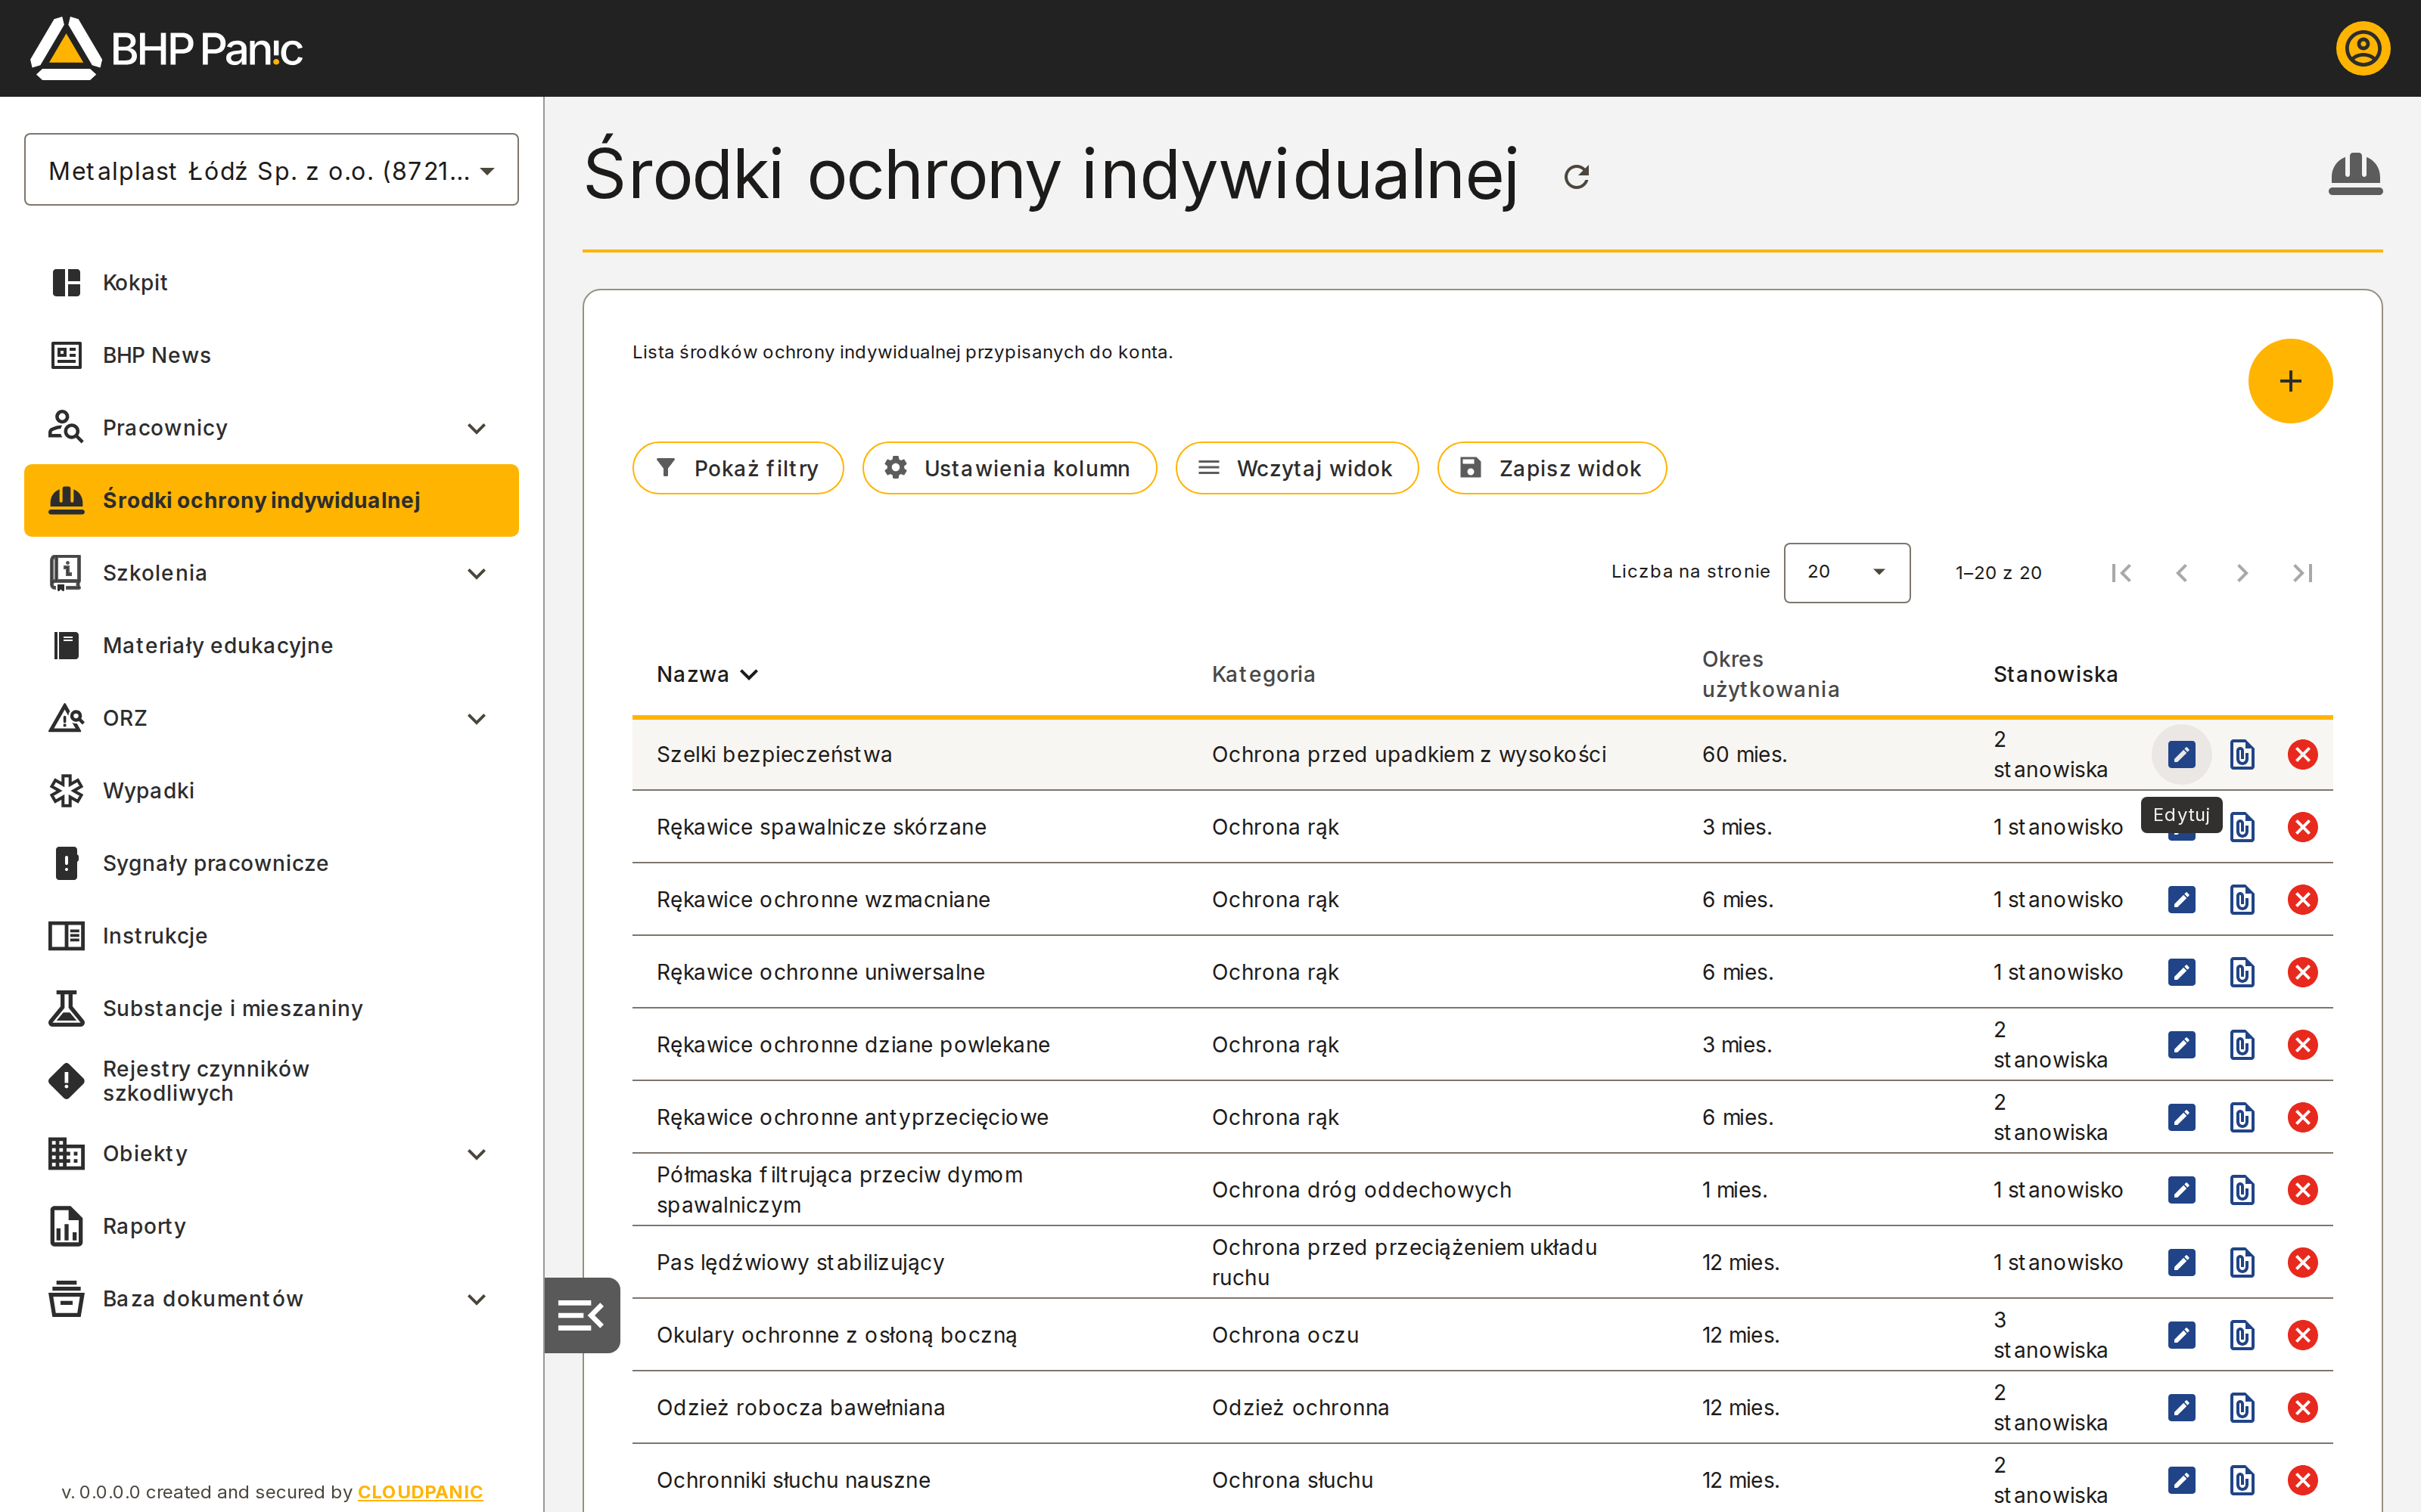Edit Okulary ochronne z osłoną boczną
The width and height of the screenshot is (2421, 1512).
(2181, 1335)
